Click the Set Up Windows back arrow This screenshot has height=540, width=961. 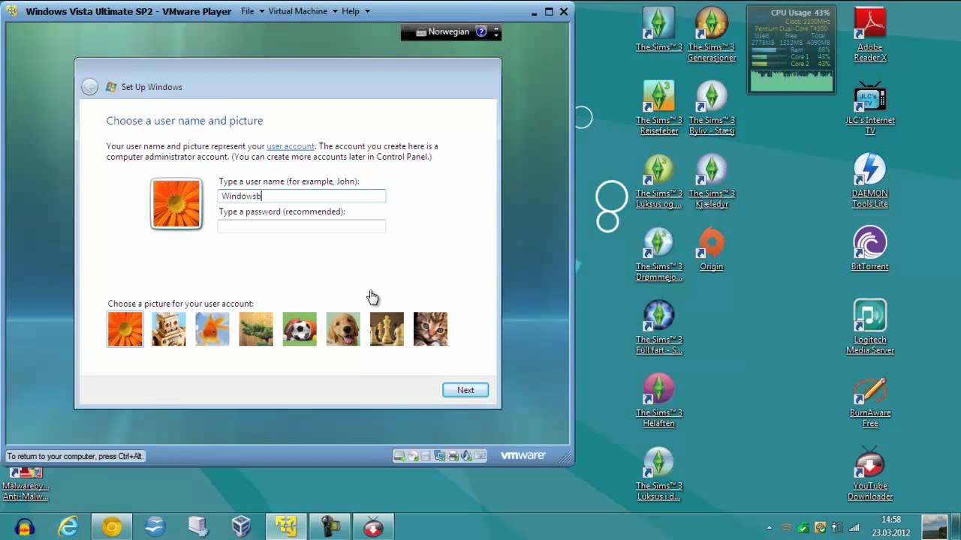89,87
